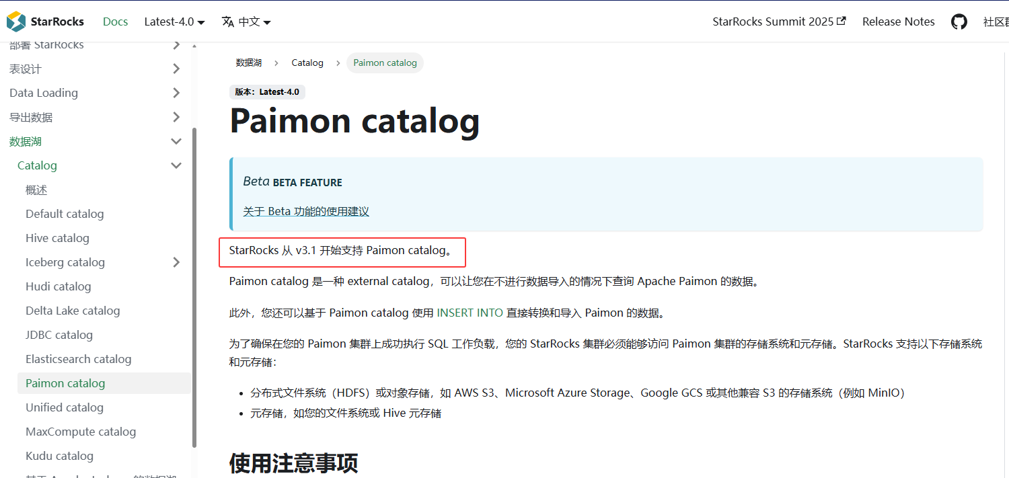This screenshot has width=1009, height=478.
Task: Open Kudu catalog page
Action: 59,456
